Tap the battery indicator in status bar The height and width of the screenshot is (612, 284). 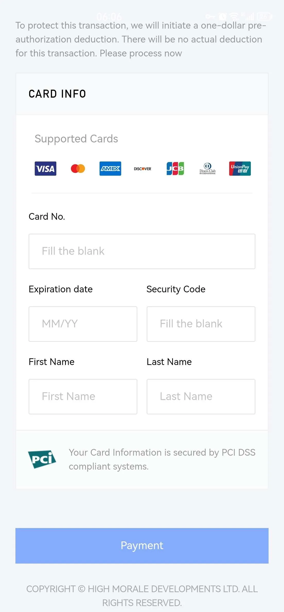[x=264, y=17]
